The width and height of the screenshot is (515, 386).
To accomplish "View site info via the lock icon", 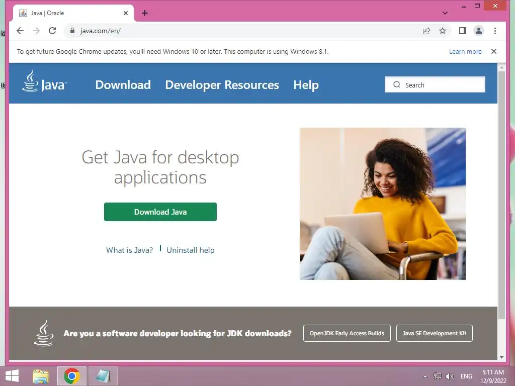I will [x=72, y=31].
